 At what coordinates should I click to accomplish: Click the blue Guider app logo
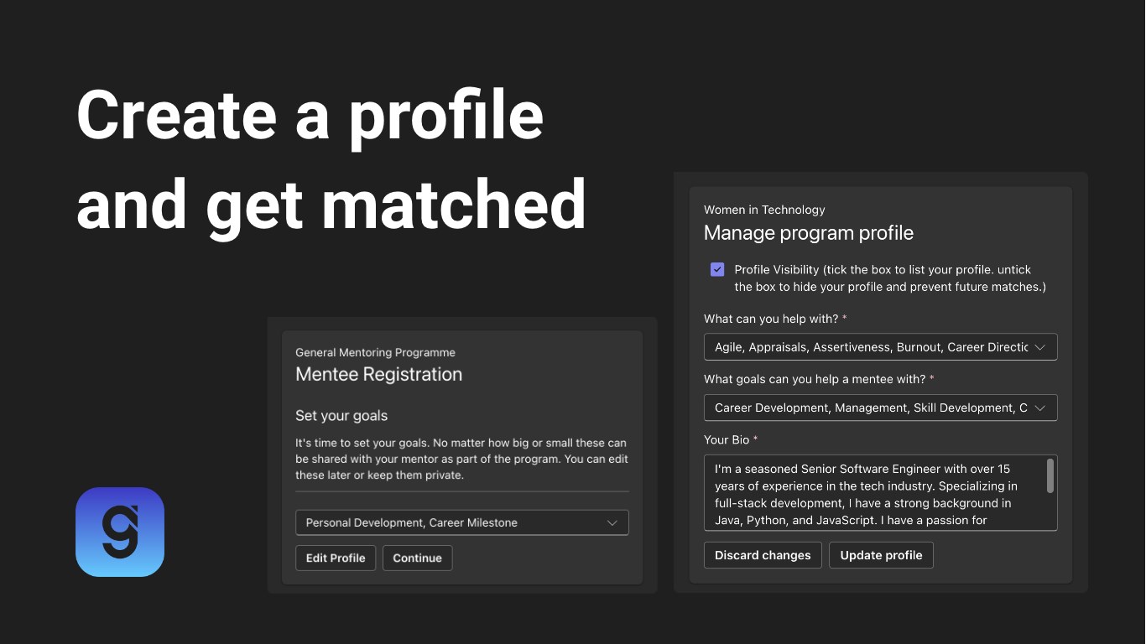(120, 532)
